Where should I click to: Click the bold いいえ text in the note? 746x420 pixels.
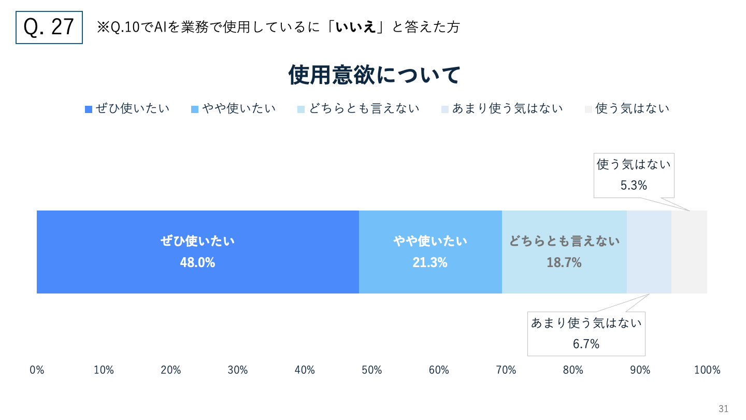pos(355,27)
